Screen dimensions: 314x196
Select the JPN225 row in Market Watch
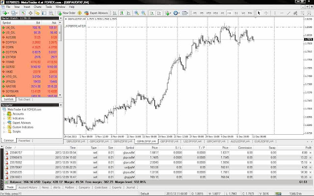click(x=29, y=82)
